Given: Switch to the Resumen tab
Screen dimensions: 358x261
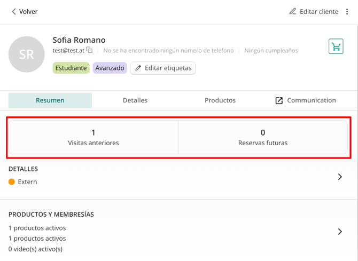Looking at the screenshot, I should (x=50, y=100).
